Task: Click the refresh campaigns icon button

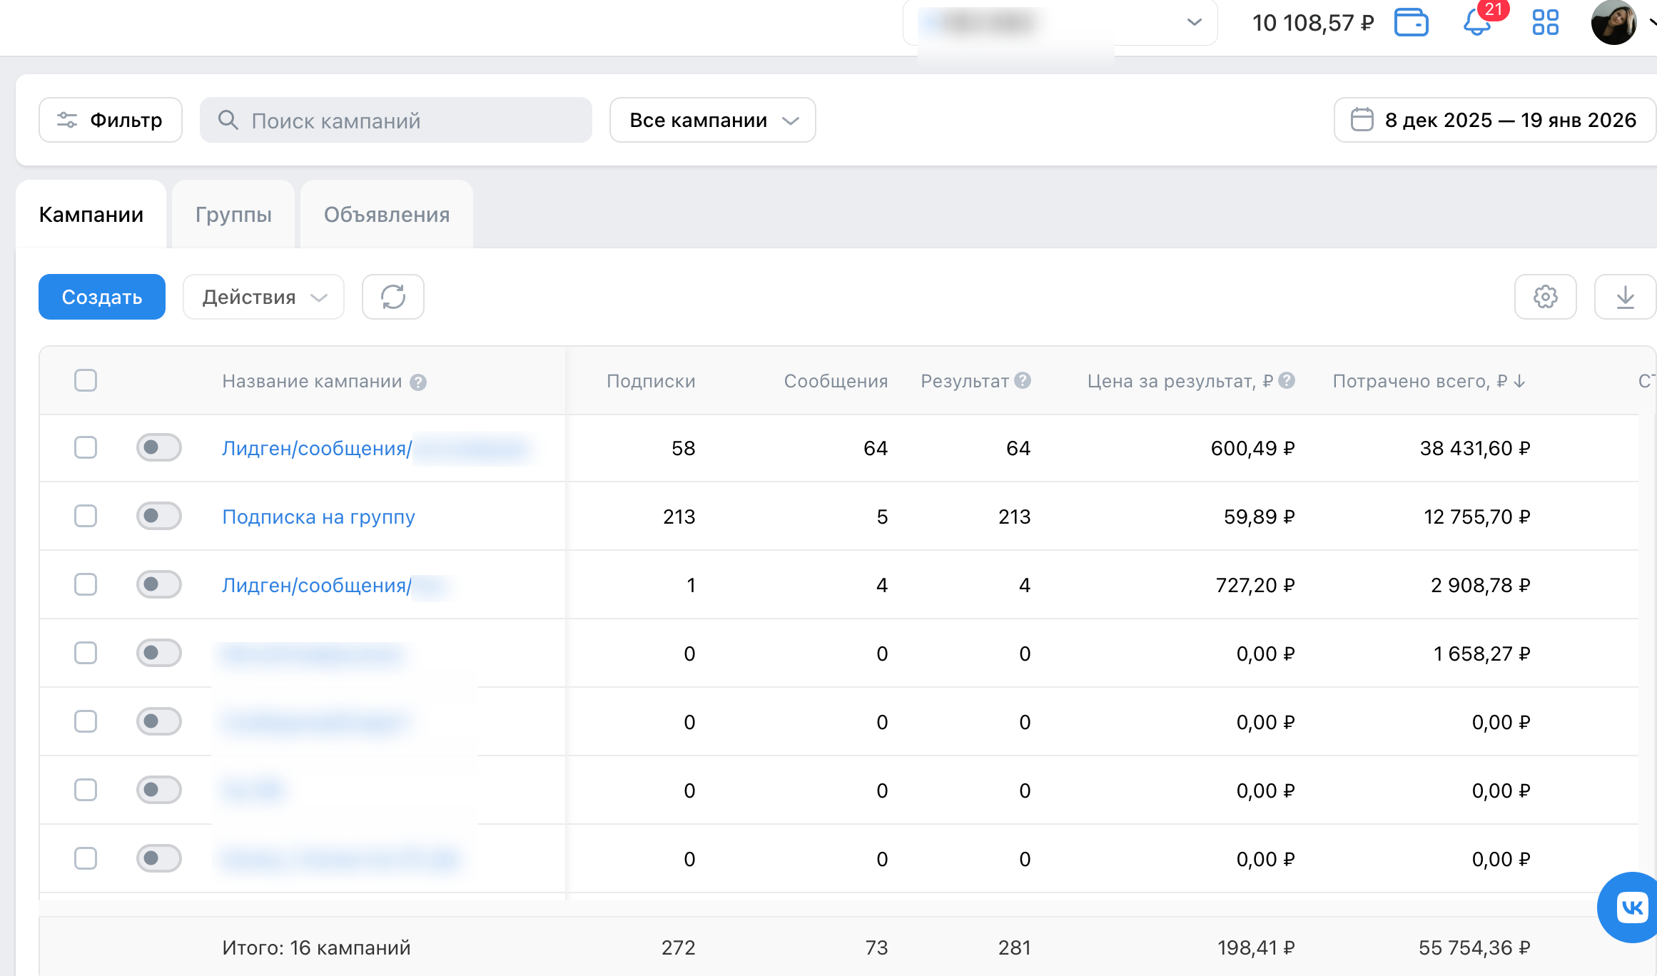Action: click(392, 297)
